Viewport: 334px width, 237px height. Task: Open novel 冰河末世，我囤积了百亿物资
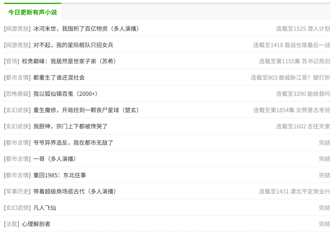86,29
